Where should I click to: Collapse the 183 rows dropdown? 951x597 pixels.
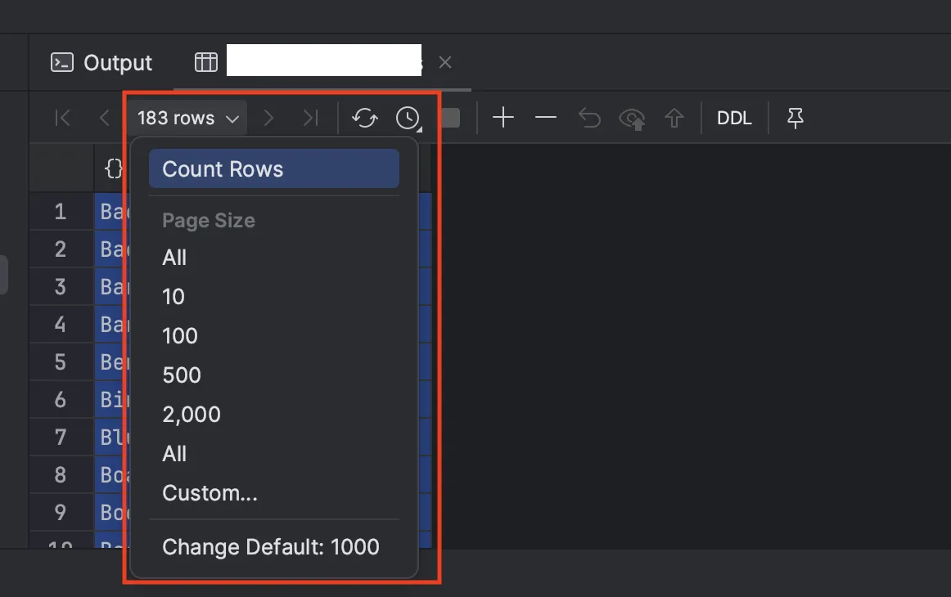coord(187,119)
